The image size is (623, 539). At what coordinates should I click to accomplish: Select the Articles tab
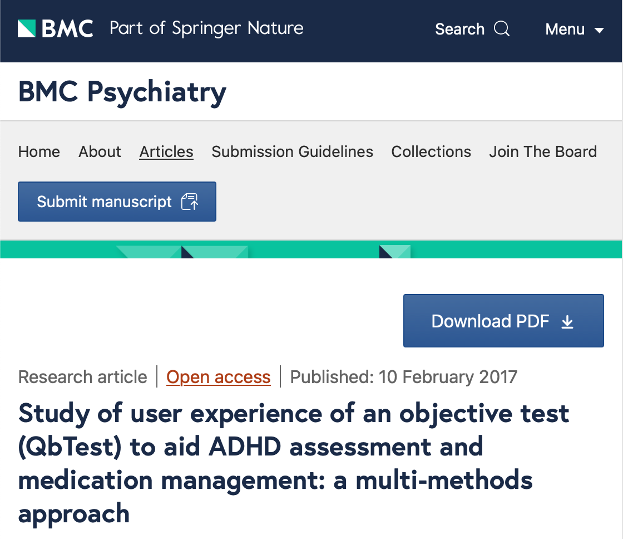[166, 151]
